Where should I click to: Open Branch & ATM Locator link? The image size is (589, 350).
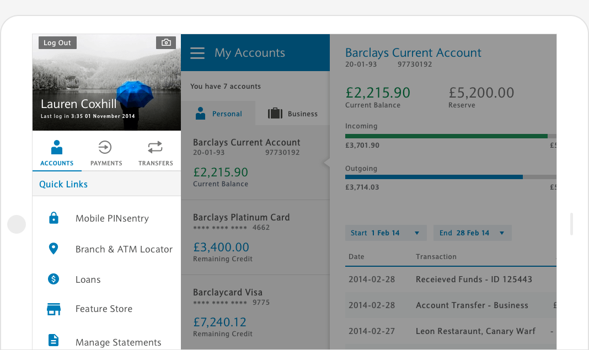pyautogui.click(x=124, y=249)
